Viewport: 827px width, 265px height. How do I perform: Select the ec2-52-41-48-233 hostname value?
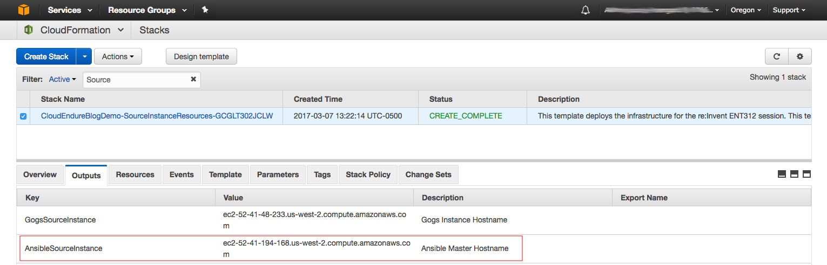[x=314, y=219]
